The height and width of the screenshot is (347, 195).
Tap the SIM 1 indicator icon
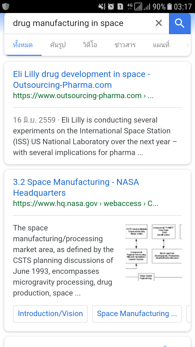tap(120, 7)
